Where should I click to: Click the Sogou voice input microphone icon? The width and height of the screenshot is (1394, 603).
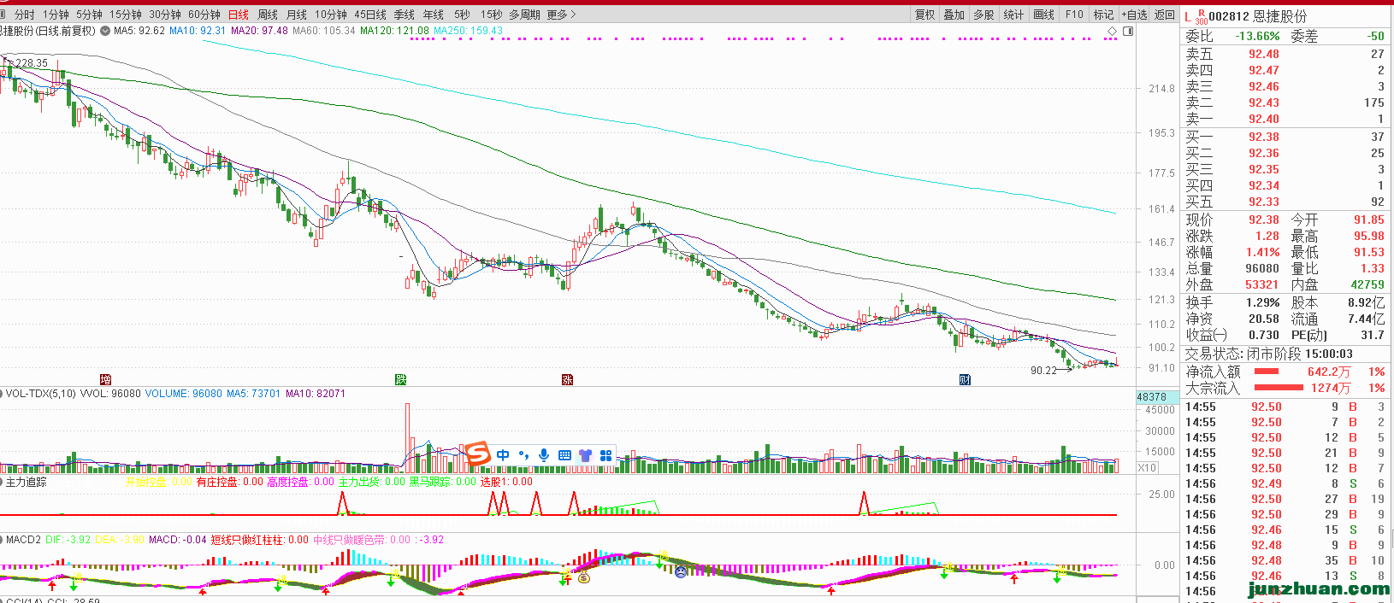544,455
